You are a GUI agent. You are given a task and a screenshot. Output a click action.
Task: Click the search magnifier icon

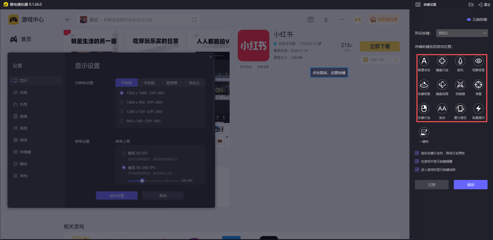coord(194,20)
